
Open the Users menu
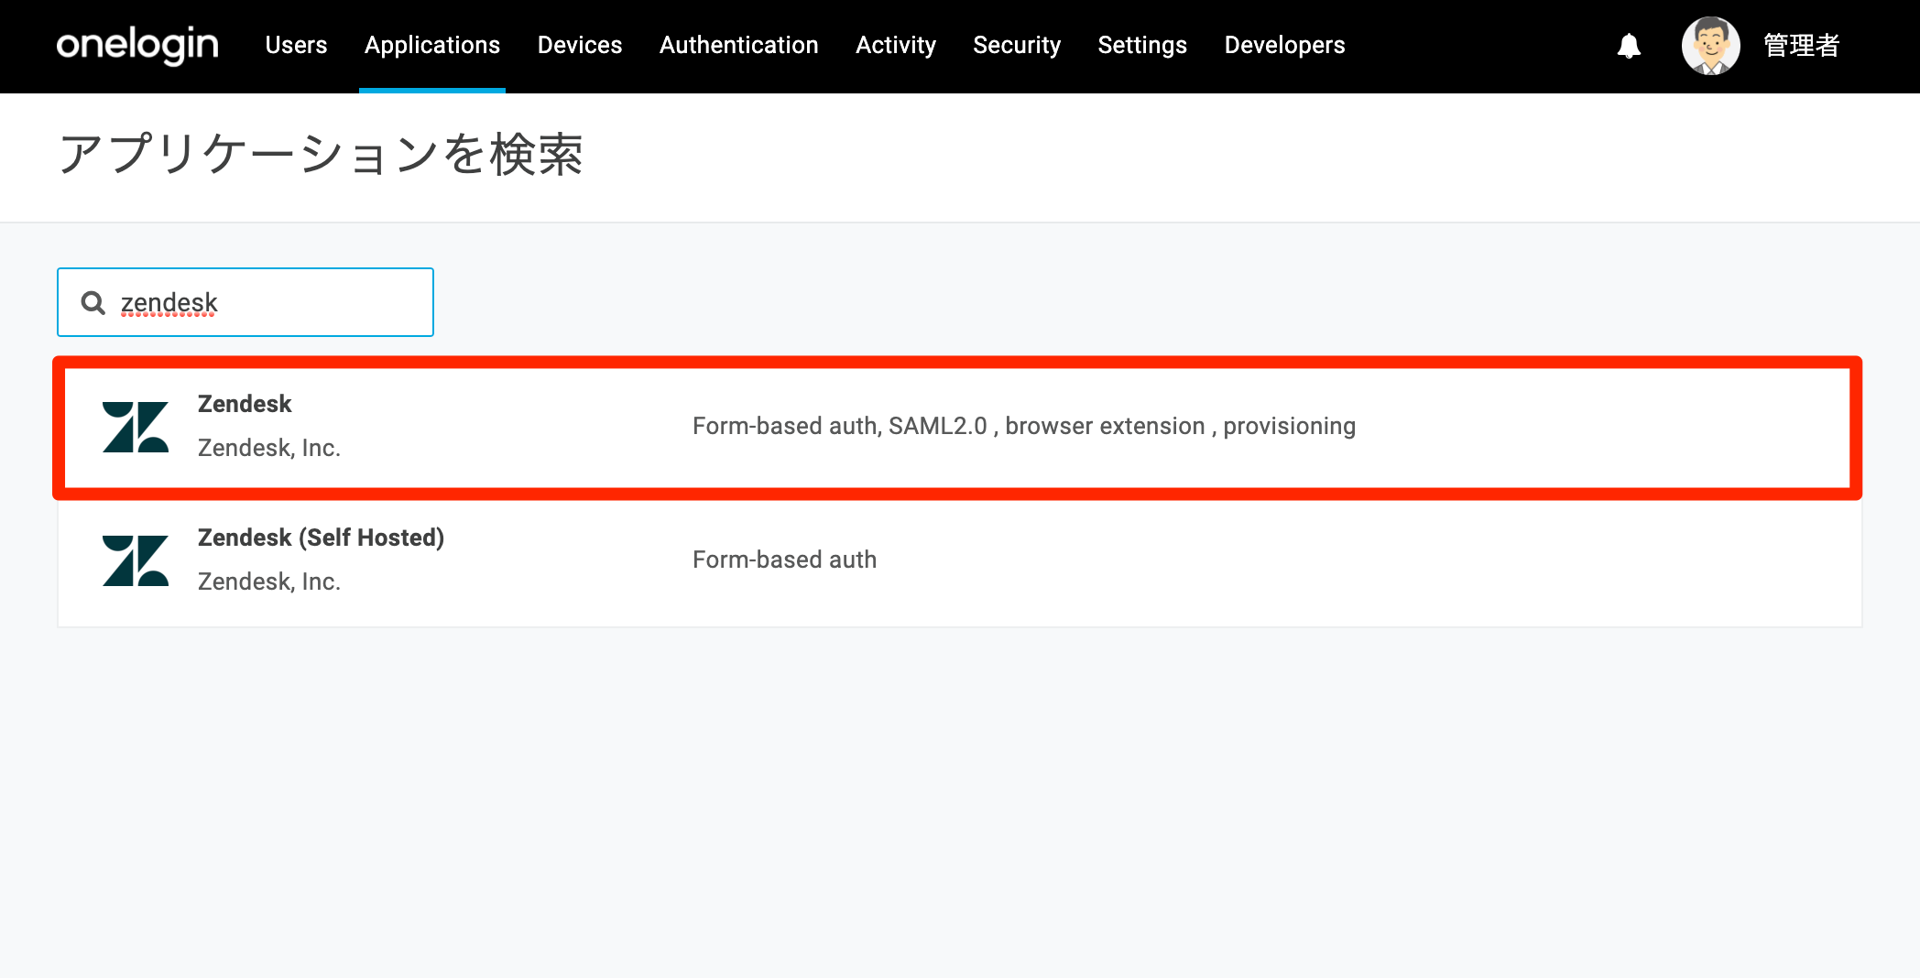tap(296, 45)
